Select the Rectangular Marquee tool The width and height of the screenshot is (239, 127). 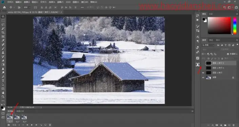[x=3, y=20]
